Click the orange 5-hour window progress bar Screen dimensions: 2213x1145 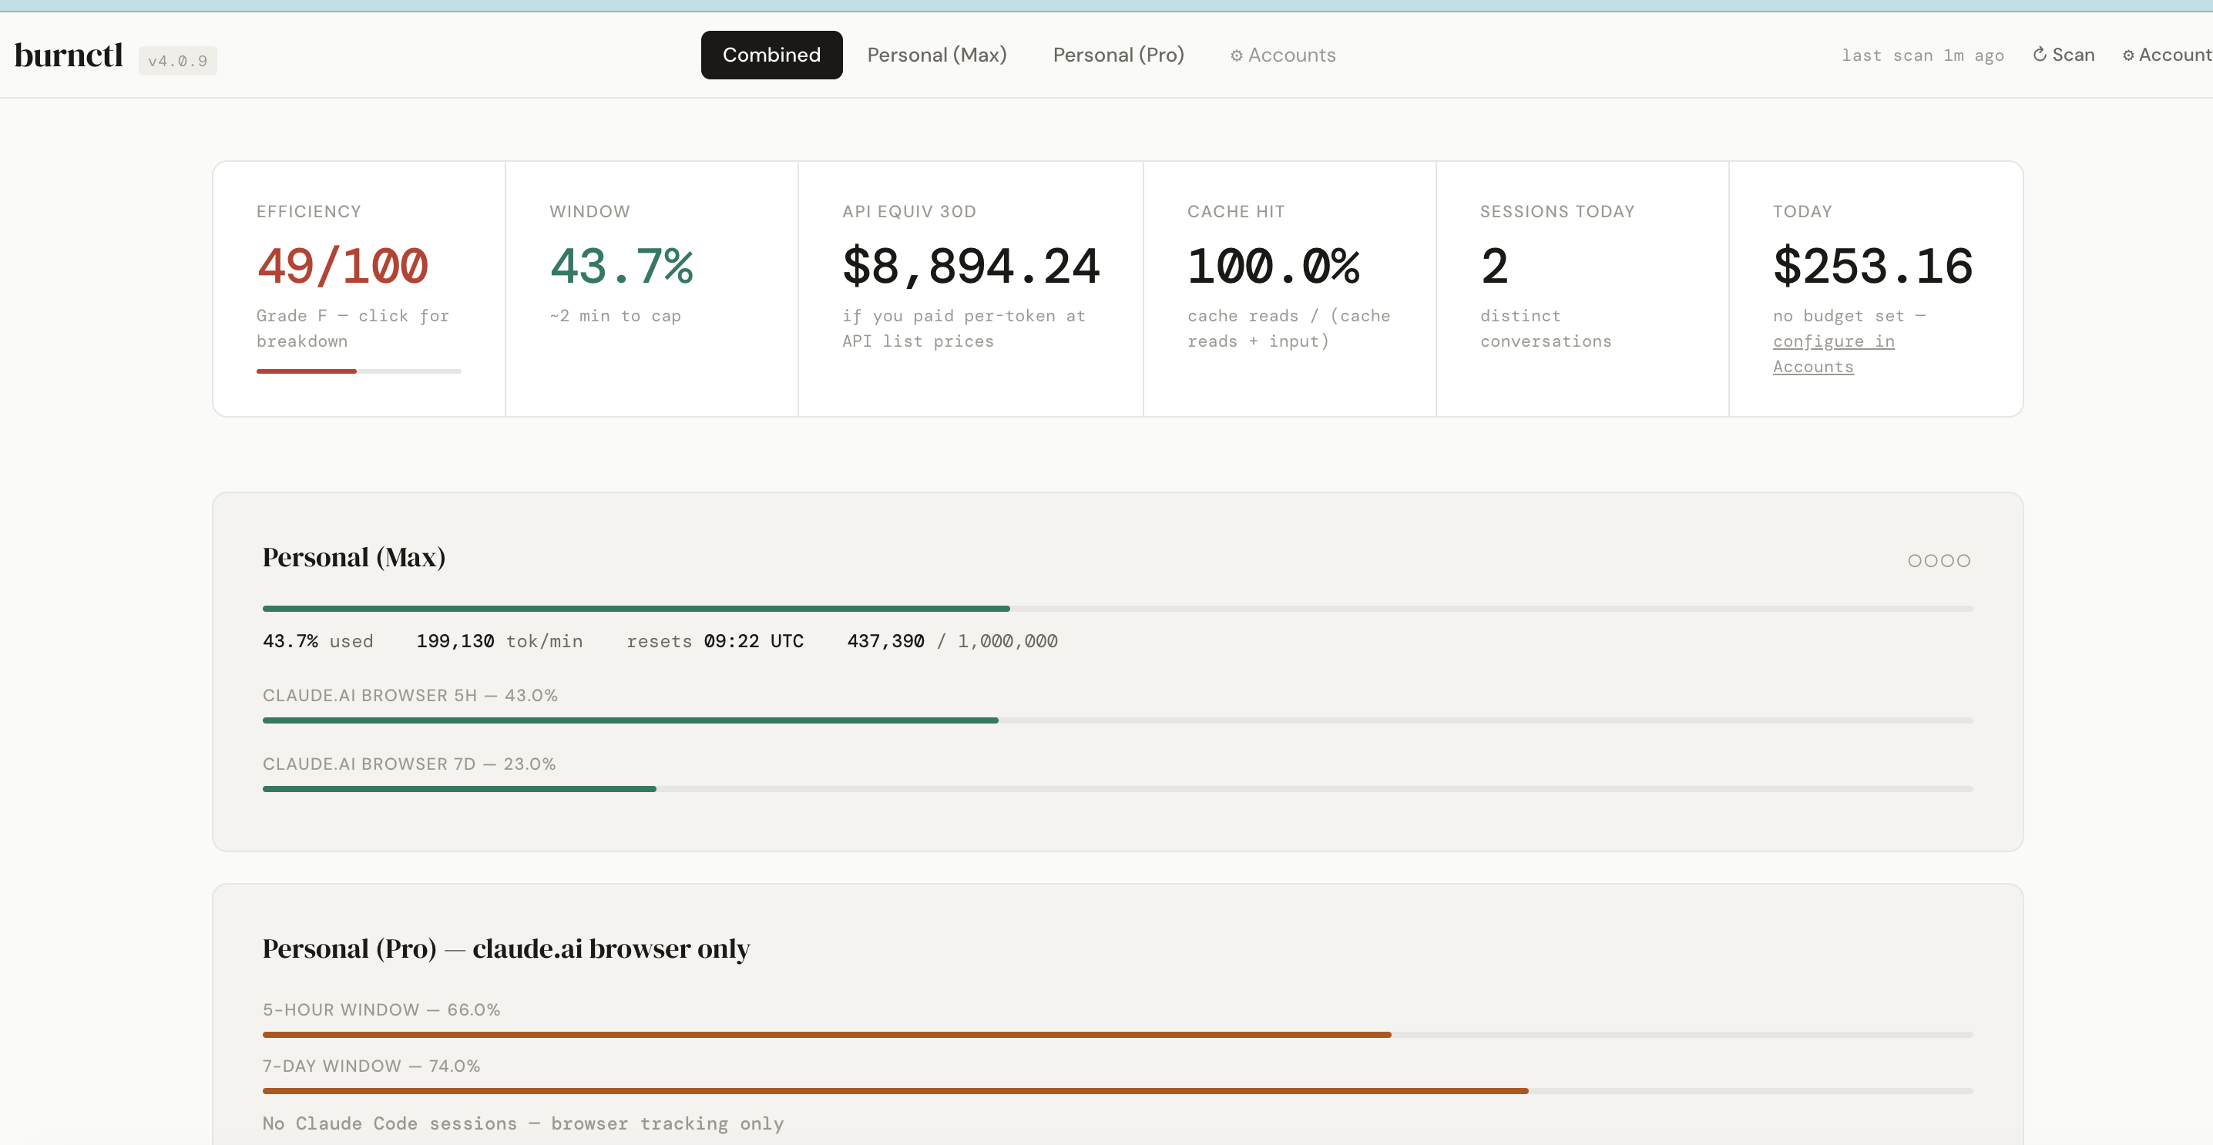[1117, 1034]
